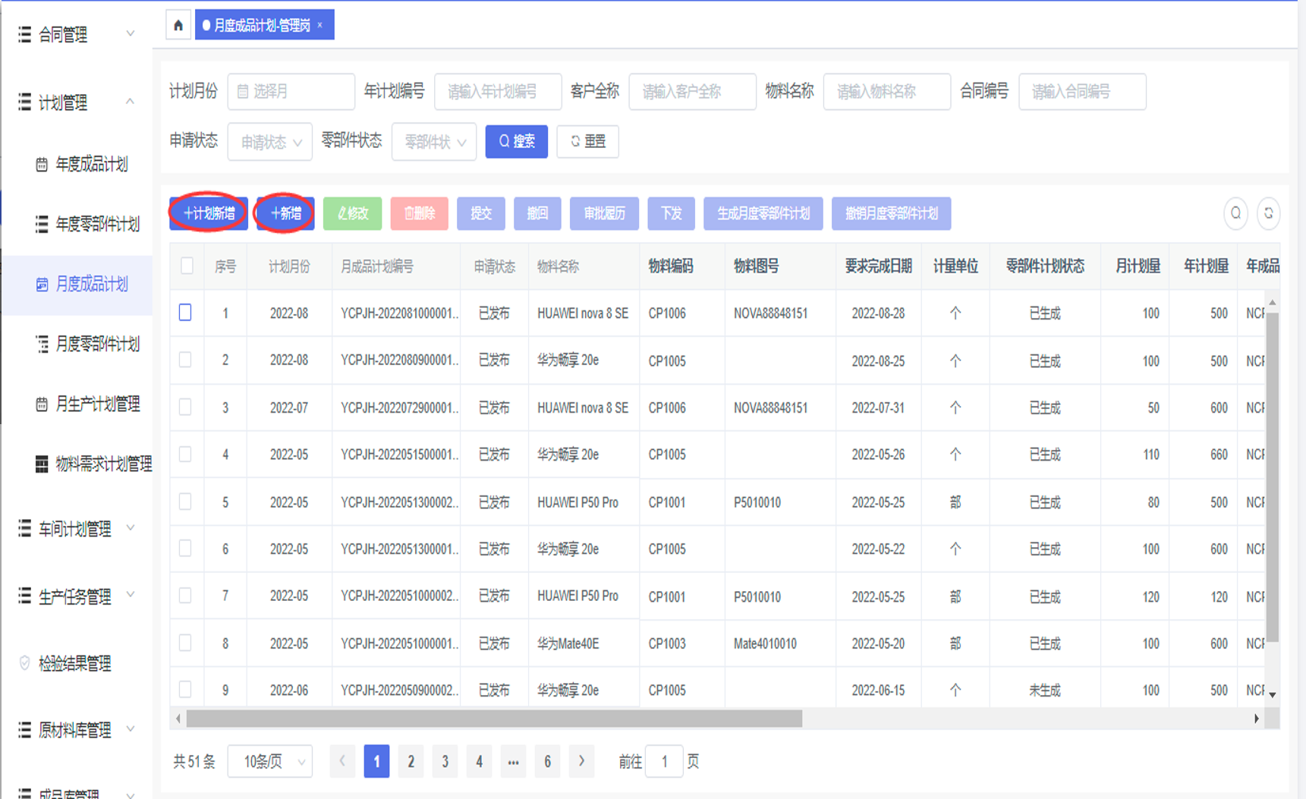This screenshot has height=799, width=1306.
Task: Go to next page arrow
Action: (581, 761)
